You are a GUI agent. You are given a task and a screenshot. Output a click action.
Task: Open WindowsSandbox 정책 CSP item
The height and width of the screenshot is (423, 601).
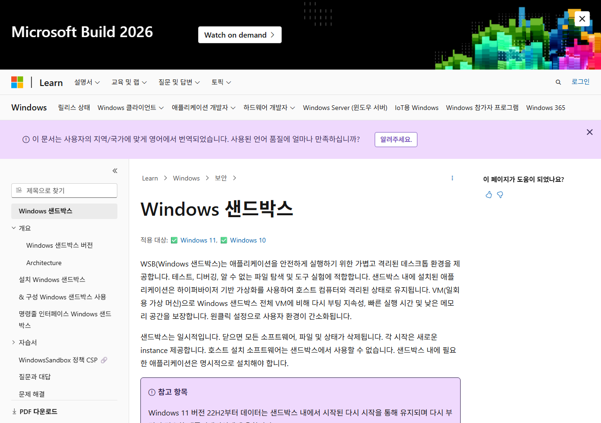tap(58, 360)
